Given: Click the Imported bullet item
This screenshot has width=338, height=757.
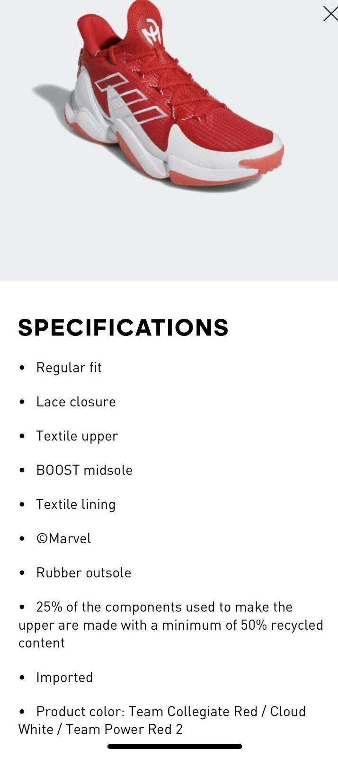Looking at the screenshot, I should [64, 677].
